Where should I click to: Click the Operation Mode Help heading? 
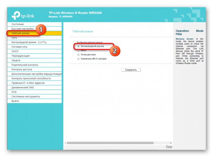point(189,32)
